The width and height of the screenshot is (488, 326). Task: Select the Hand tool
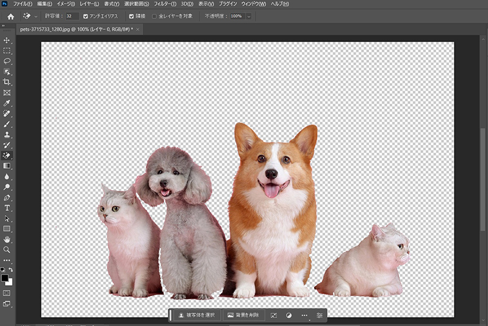pyautogui.click(x=7, y=239)
